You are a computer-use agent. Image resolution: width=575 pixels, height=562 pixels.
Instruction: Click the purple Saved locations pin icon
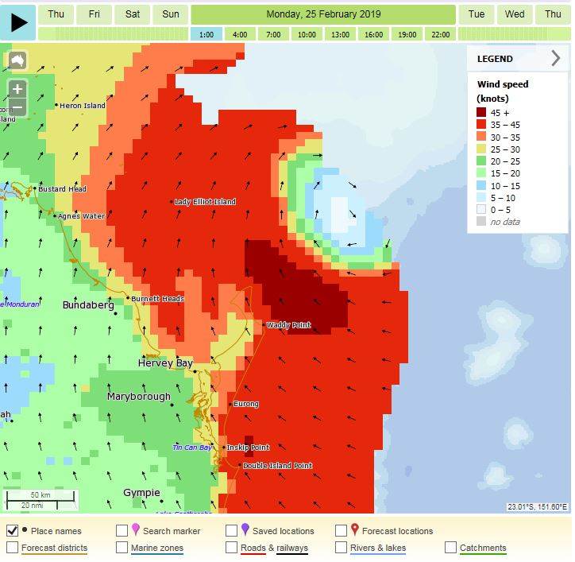(x=245, y=530)
